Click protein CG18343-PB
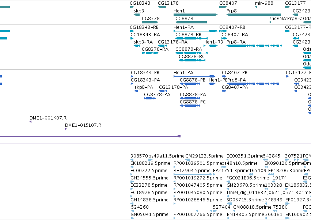 click(x=145, y=73)
